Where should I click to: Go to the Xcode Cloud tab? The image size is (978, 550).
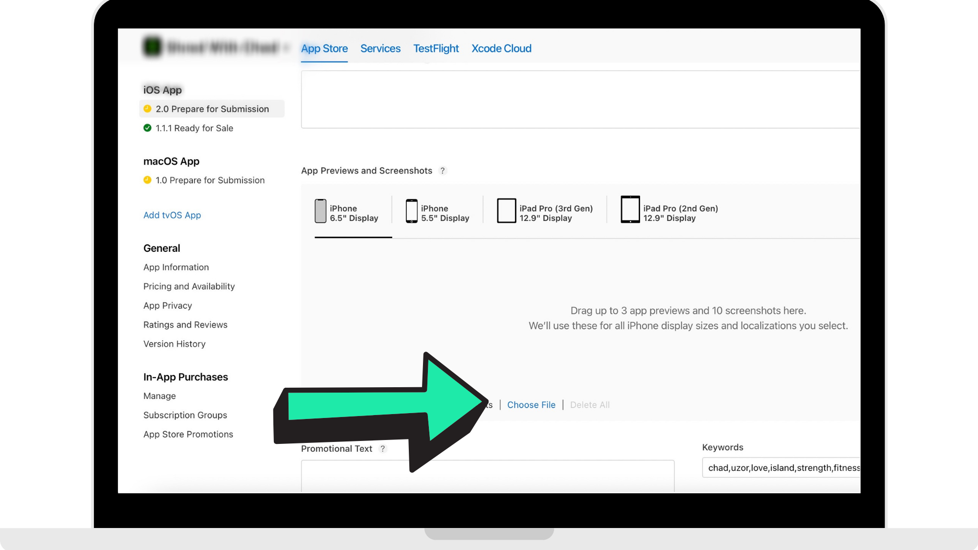coord(501,48)
